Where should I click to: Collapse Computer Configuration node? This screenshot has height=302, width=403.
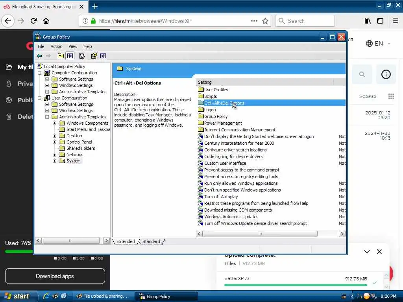coord(40,73)
